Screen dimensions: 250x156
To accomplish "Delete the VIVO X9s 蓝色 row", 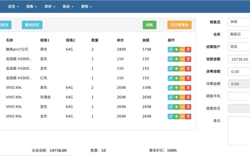I will coord(188,107).
